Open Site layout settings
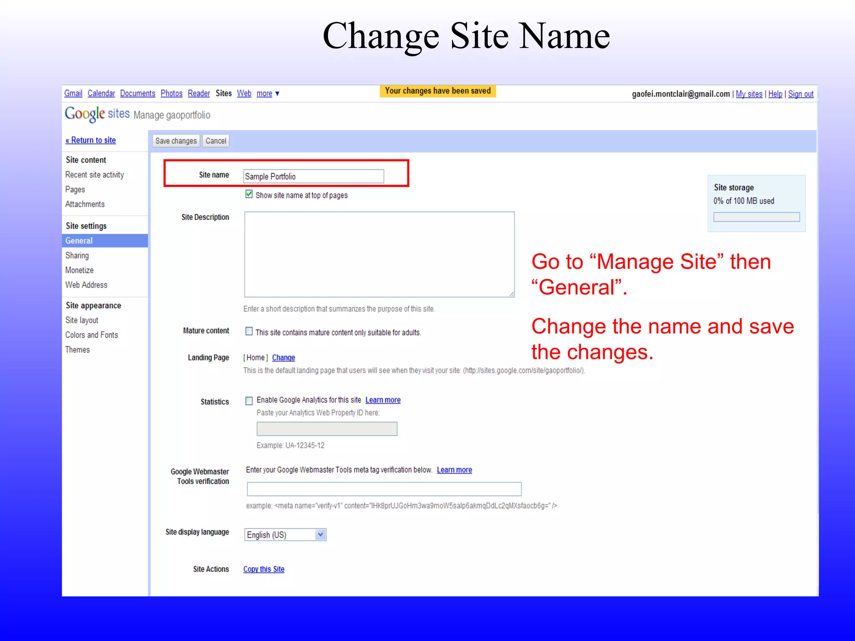Screen dimensions: 855x641 pyautogui.click(x=82, y=320)
